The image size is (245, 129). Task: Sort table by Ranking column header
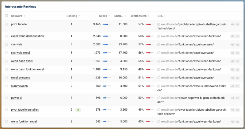coord(72,16)
